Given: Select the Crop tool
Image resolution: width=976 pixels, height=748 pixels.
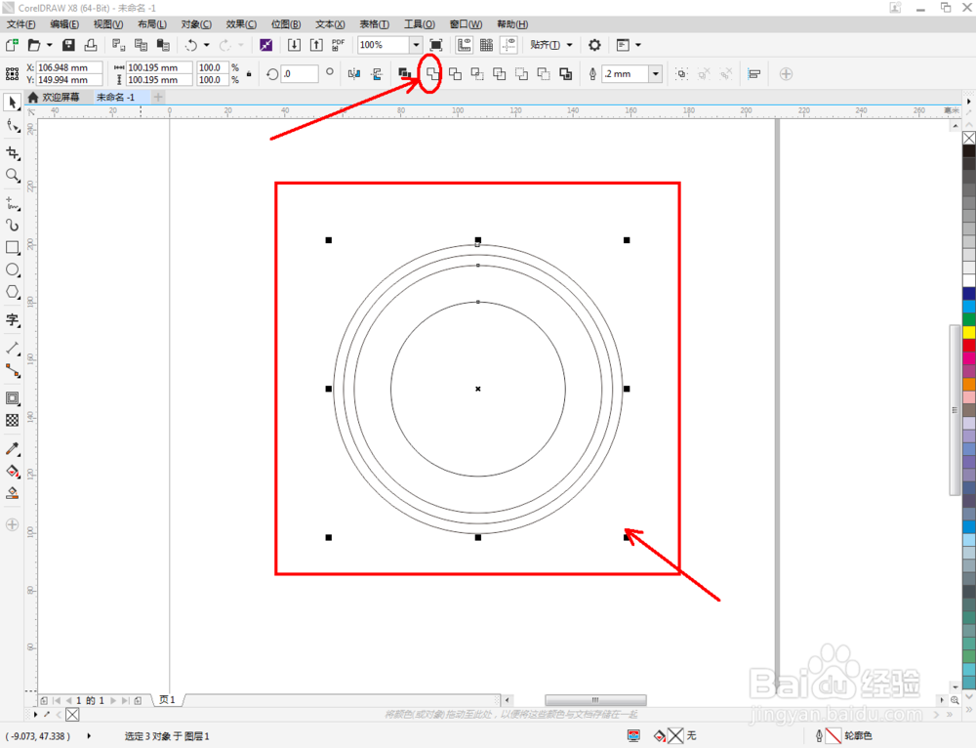Looking at the screenshot, I should [x=13, y=153].
